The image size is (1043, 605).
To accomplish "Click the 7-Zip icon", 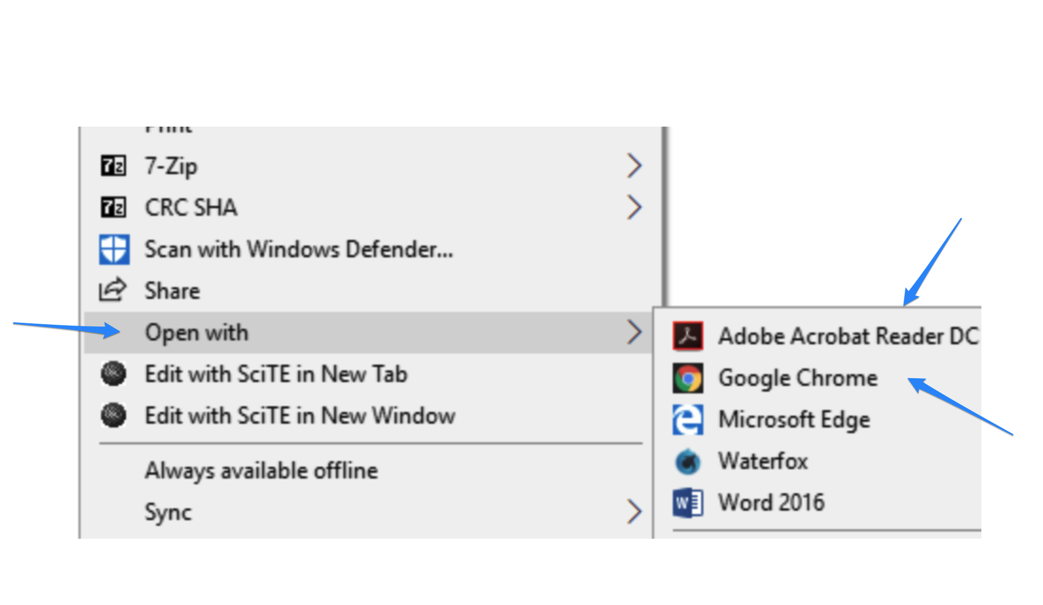I will point(113,166).
